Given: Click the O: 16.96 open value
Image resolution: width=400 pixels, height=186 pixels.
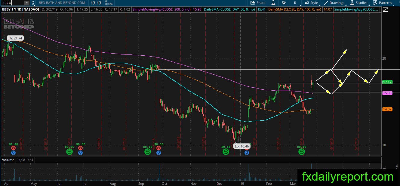Looking at the screenshot, I should point(67,10).
